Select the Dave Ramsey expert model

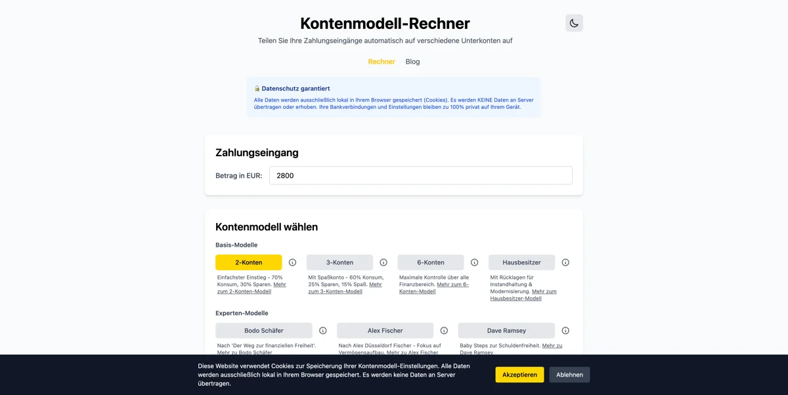click(x=506, y=330)
